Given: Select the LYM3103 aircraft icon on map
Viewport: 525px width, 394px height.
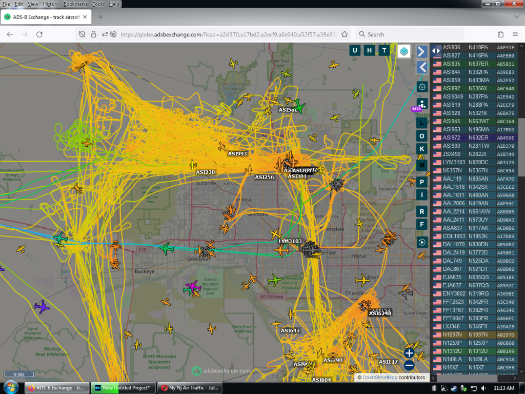Looking at the screenshot, I should pos(281,250).
